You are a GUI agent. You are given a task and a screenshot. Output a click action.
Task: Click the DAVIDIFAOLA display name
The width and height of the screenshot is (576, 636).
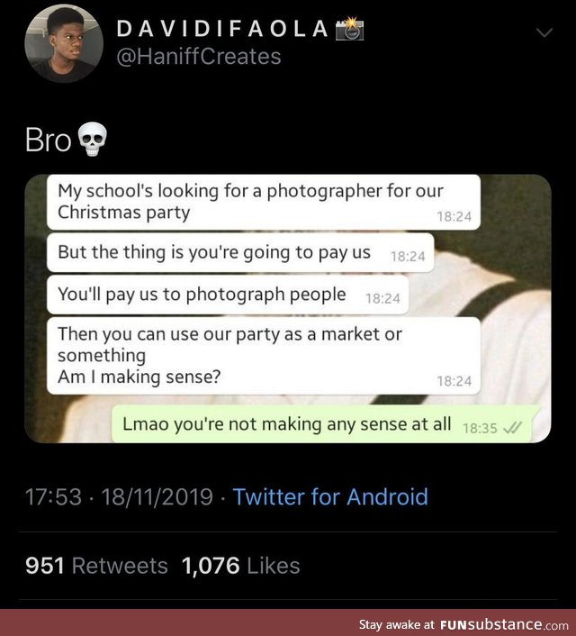click(x=222, y=28)
